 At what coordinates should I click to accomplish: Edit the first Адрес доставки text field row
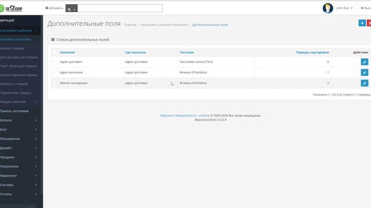365,62
